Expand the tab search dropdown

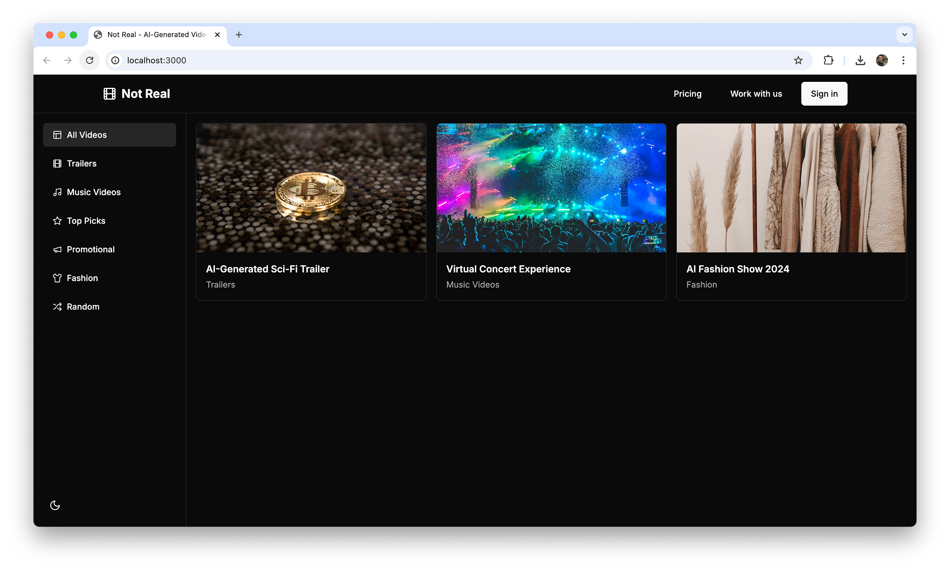pos(904,35)
